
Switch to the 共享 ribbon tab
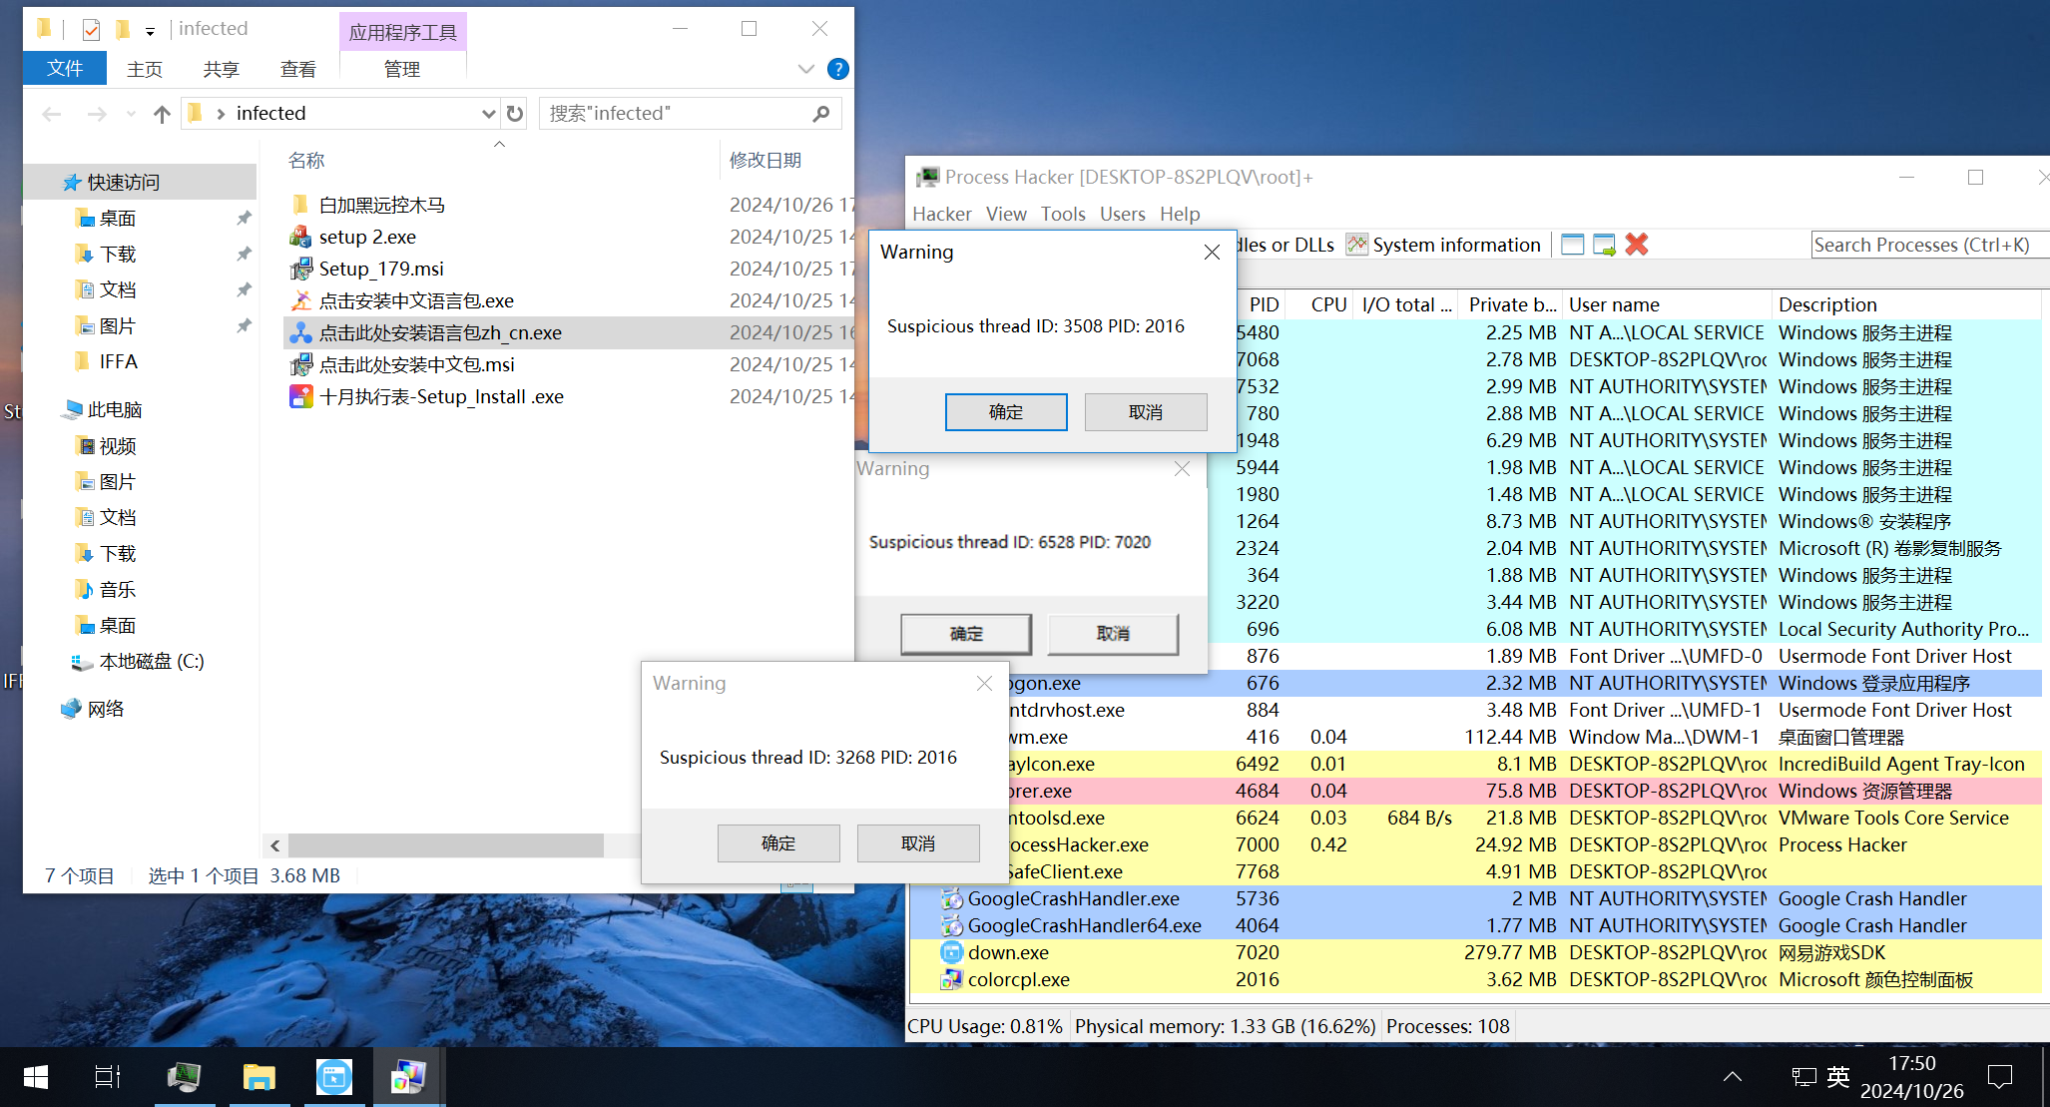(x=222, y=69)
